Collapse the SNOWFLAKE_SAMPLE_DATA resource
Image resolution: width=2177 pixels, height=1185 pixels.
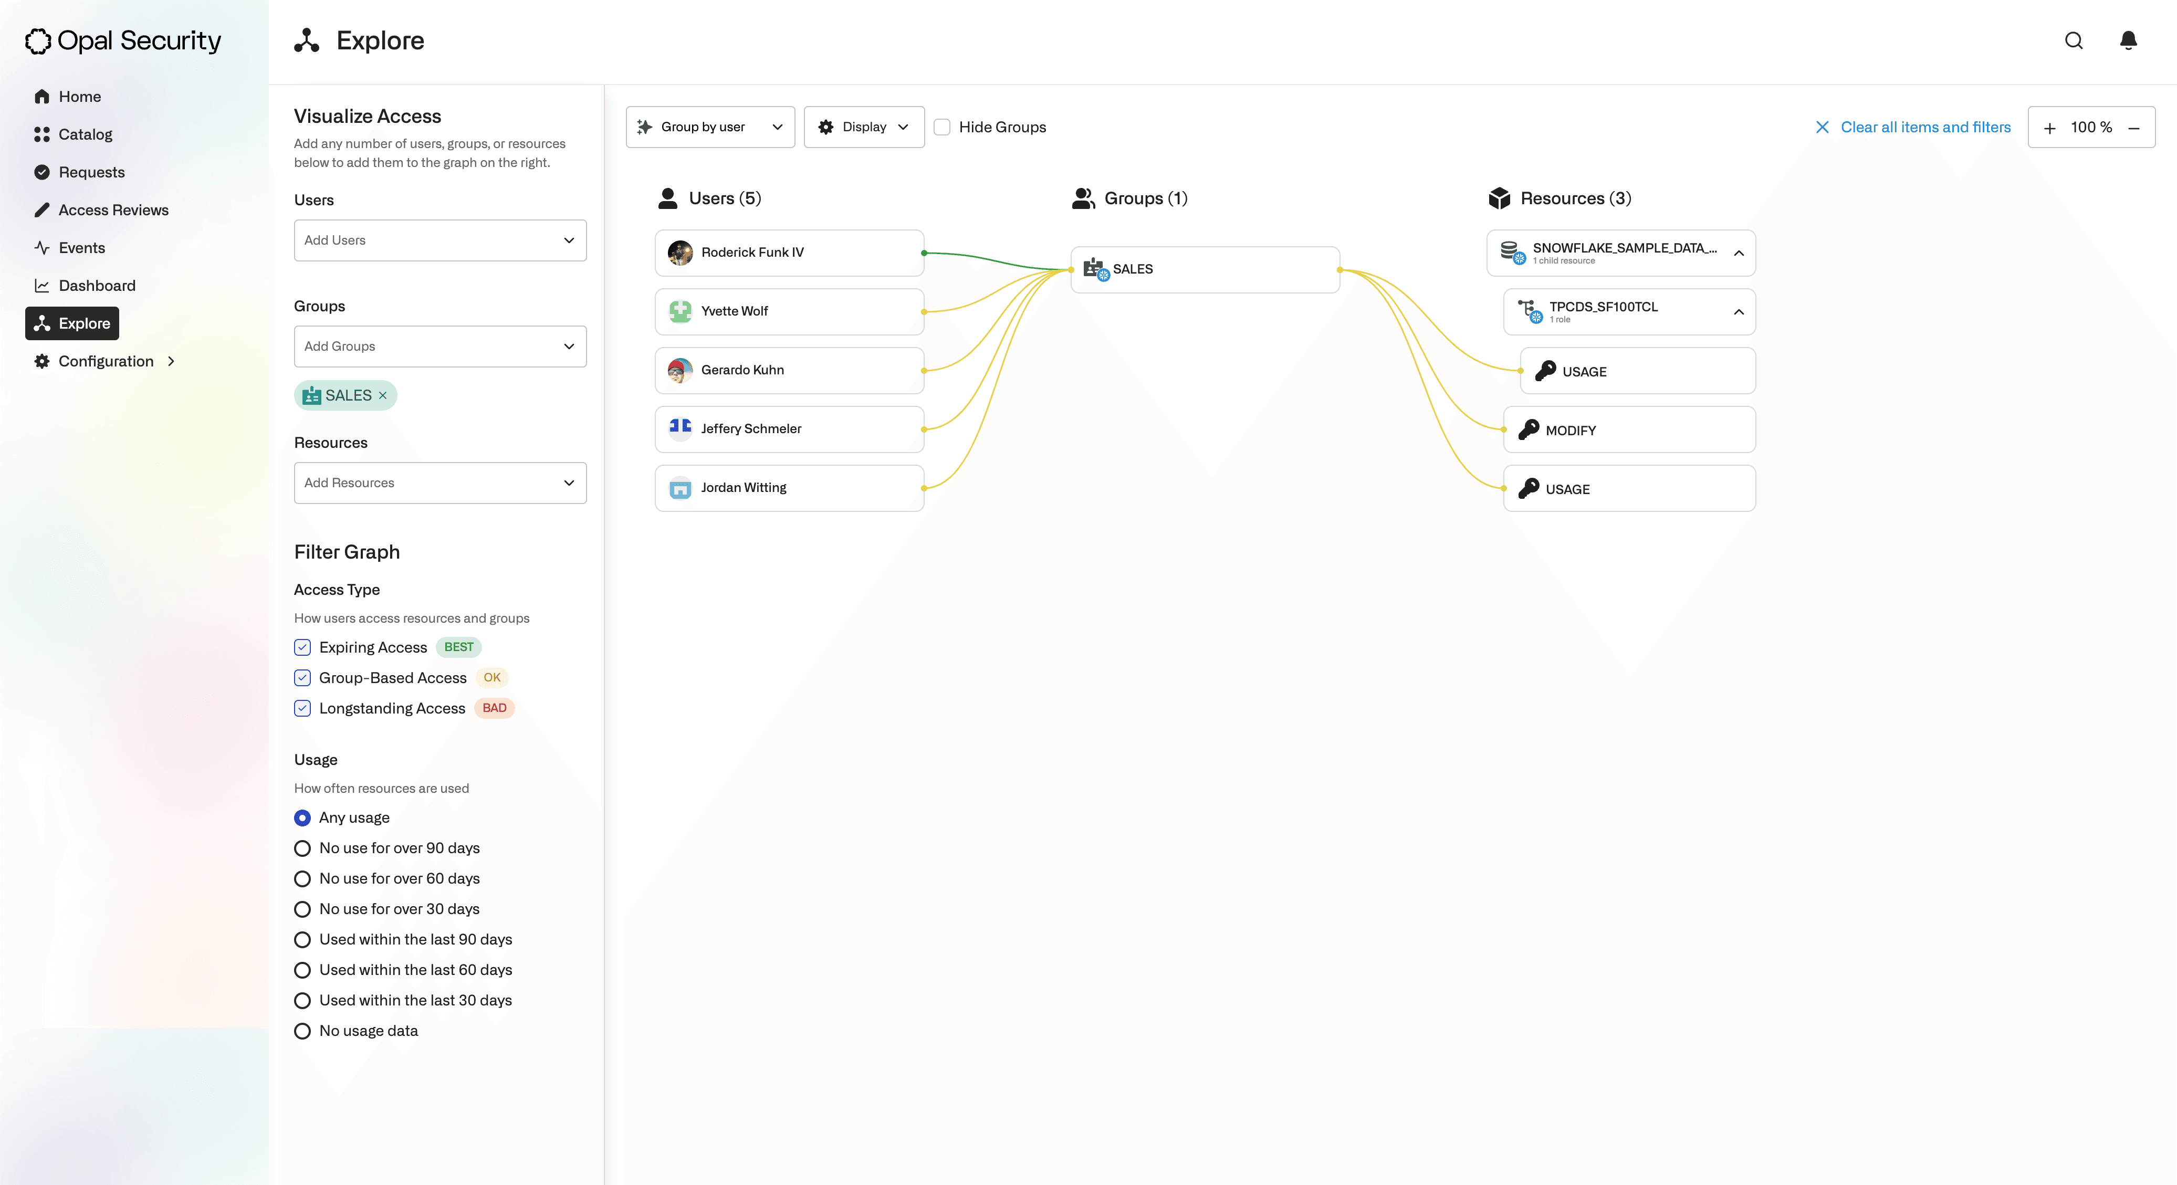click(x=1739, y=254)
